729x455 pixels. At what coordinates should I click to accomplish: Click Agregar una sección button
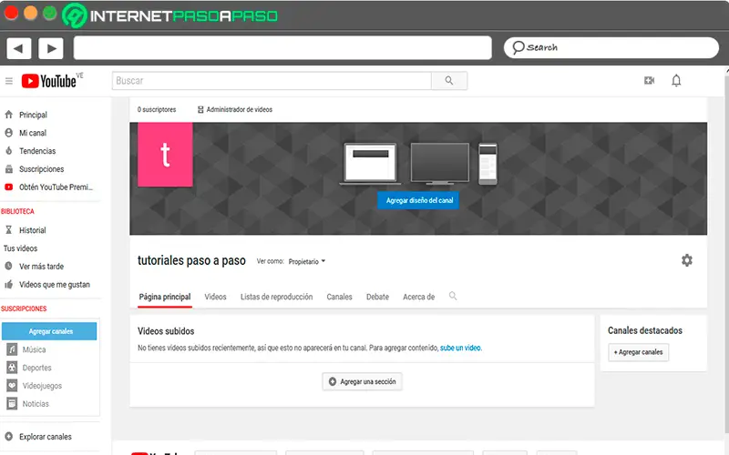click(362, 381)
